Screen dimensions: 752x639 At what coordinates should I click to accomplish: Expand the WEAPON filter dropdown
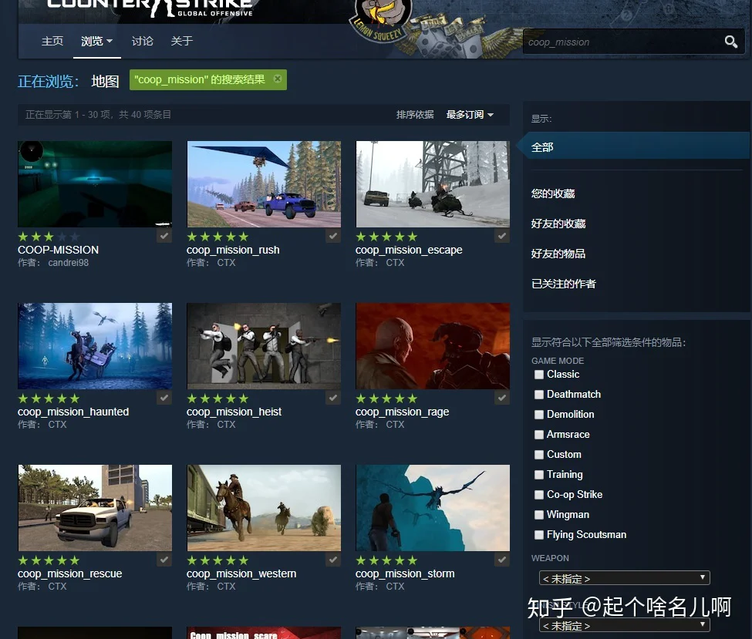pyautogui.click(x=624, y=578)
